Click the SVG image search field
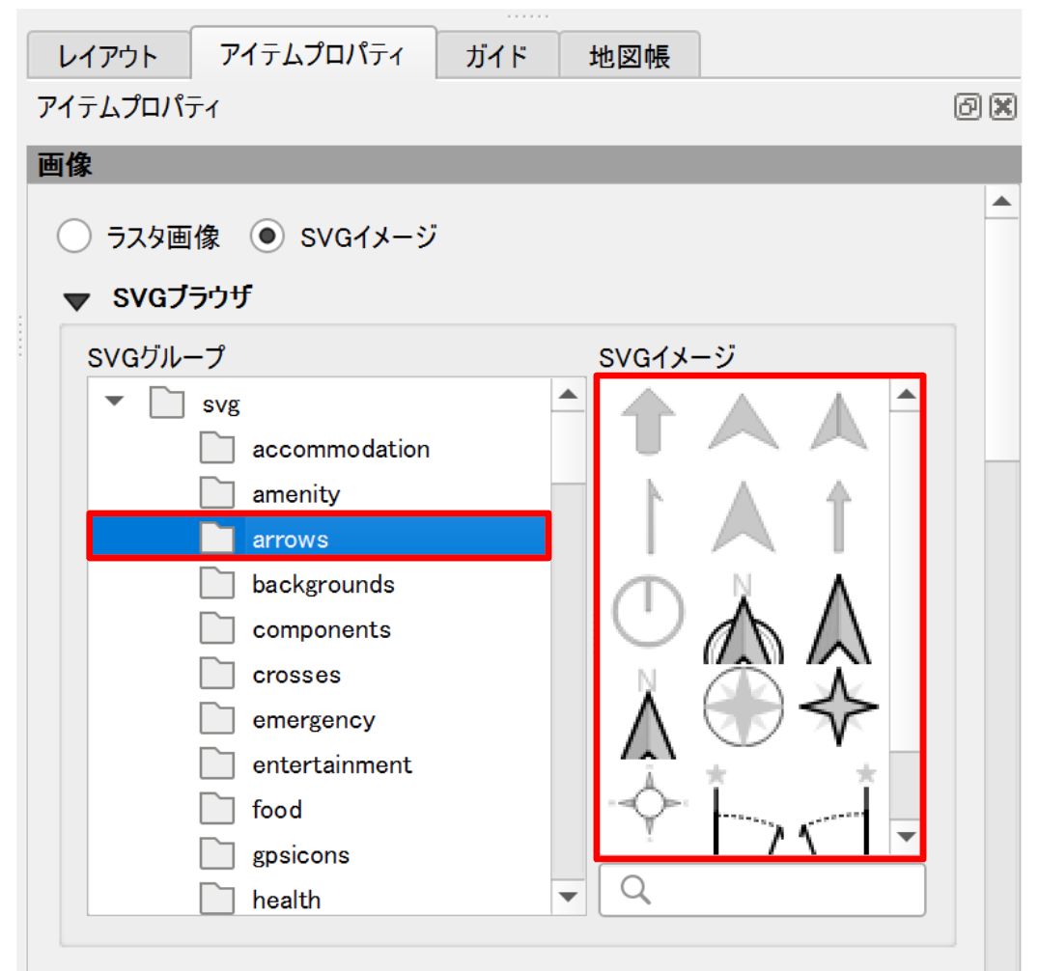 (762, 890)
